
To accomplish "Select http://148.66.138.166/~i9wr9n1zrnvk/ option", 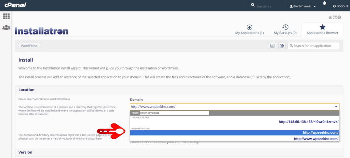I will click(x=234, y=122).
